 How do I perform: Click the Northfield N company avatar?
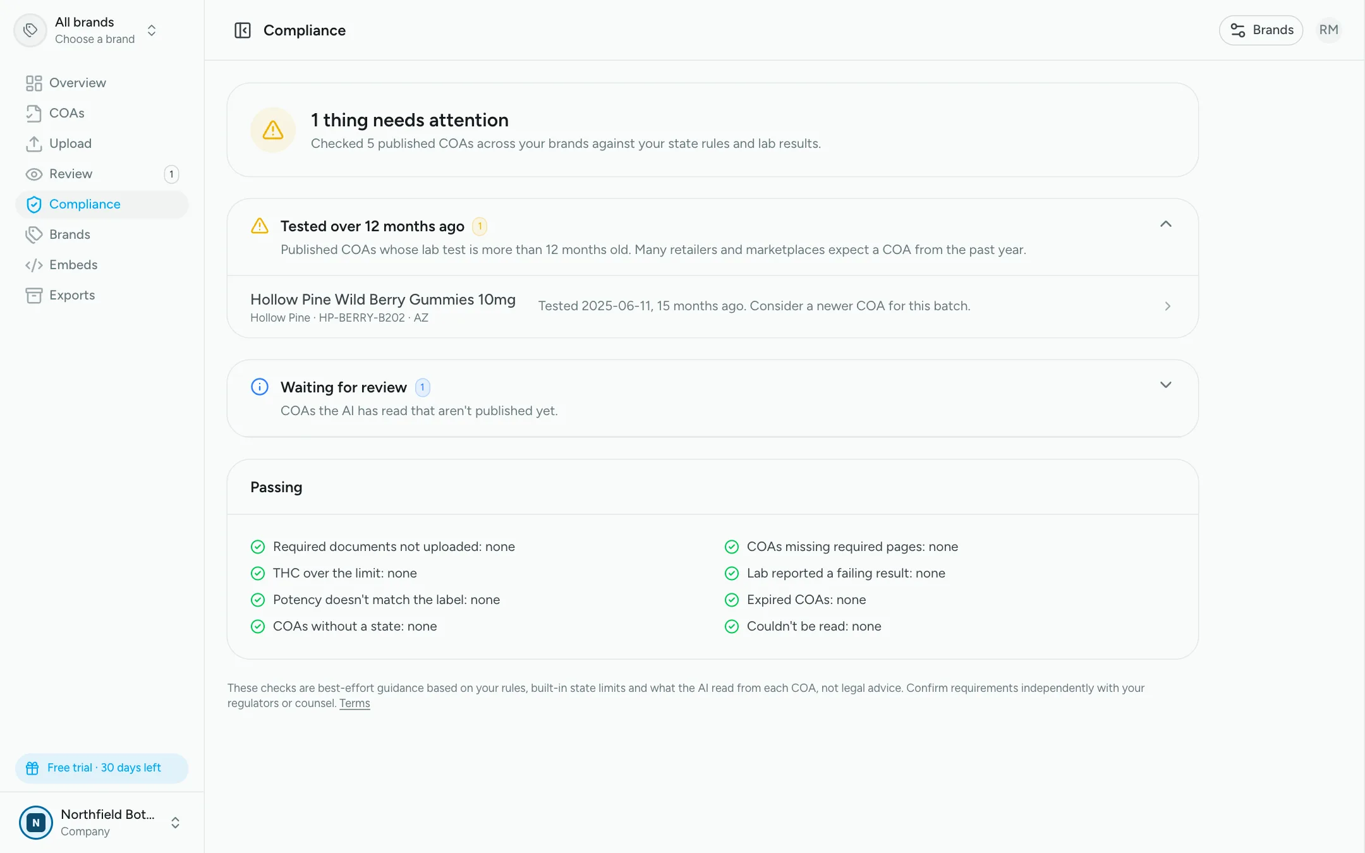pyautogui.click(x=36, y=823)
